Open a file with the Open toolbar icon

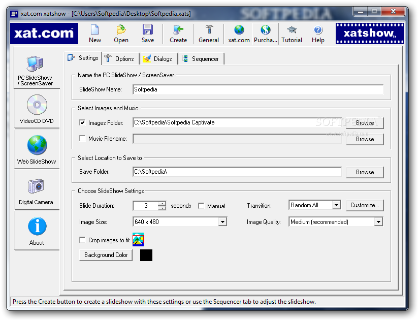(x=121, y=30)
